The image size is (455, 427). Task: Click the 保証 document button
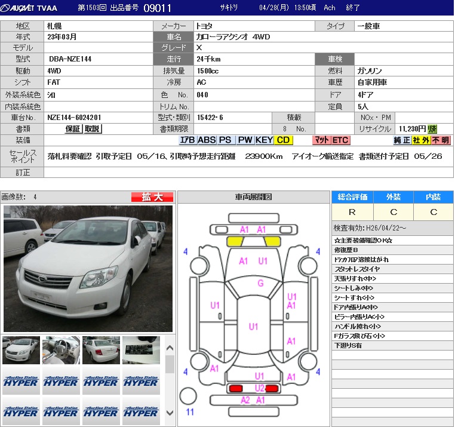[x=73, y=129]
